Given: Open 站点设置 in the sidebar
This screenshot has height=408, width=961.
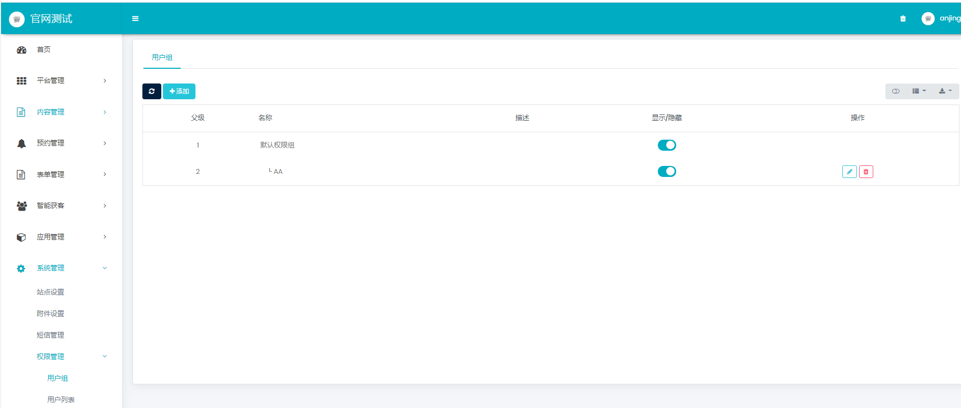Looking at the screenshot, I should [50, 292].
